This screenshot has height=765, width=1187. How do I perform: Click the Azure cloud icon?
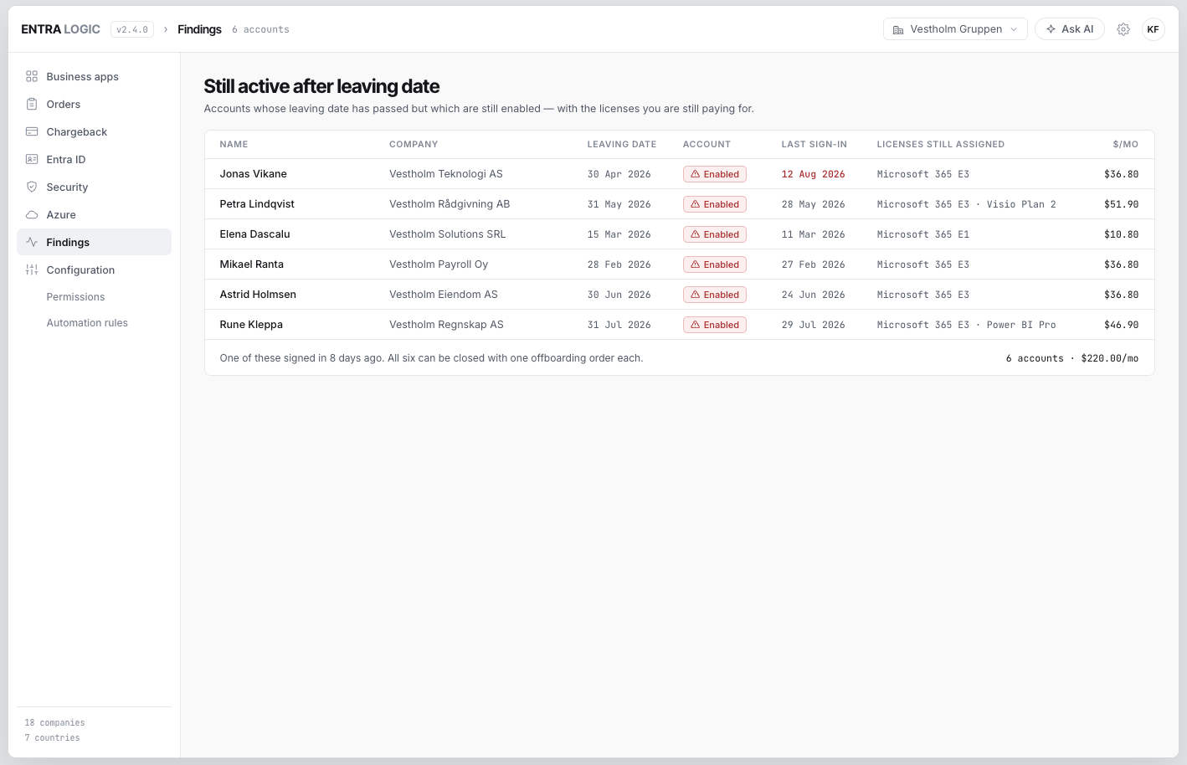point(32,214)
